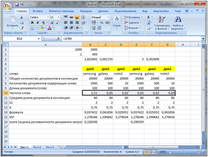Screen dimensions: 208x157
Task: Switch to Page Layout view in status bar
Action: click(x=151, y=152)
